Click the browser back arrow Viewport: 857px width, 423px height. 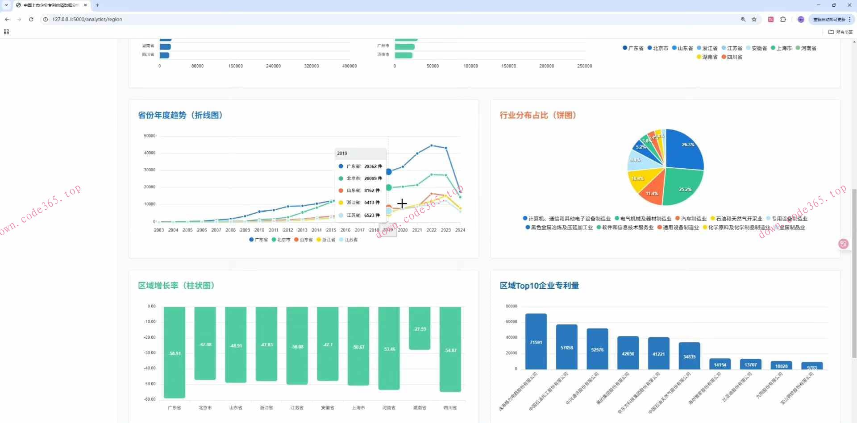tap(7, 19)
